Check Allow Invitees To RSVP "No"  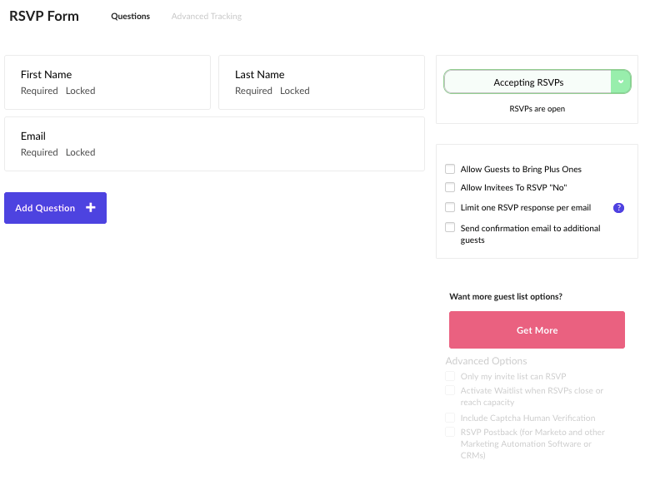point(450,187)
